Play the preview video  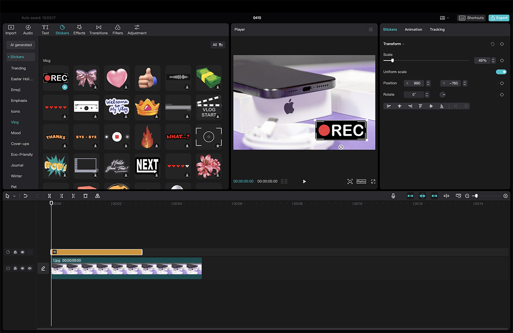click(x=304, y=182)
